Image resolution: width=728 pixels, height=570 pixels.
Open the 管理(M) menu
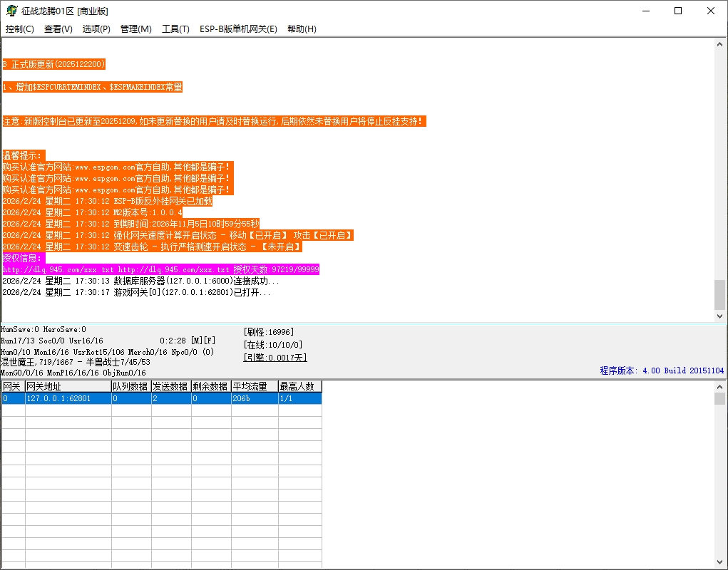coord(136,29)
